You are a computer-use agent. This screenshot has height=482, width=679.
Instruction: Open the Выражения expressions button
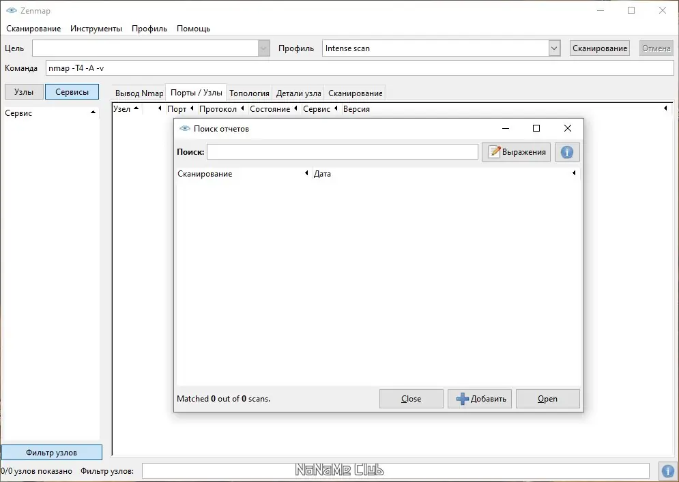tap(516, 152)
